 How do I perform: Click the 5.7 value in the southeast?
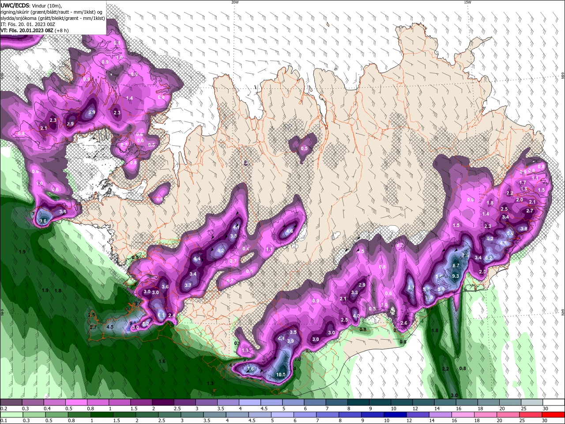[x=426, y=289]
